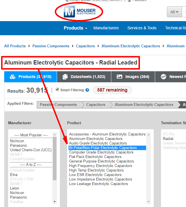Viewport: 186px width, 207px height.
Task: Select United Chemi-Con (UCC) manufacturer
Action: (31, 150)
